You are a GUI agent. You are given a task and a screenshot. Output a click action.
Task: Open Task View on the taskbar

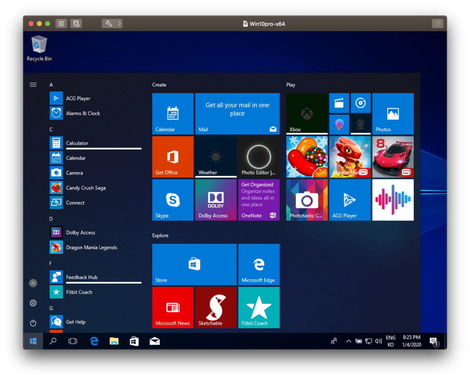click(73, 341)
